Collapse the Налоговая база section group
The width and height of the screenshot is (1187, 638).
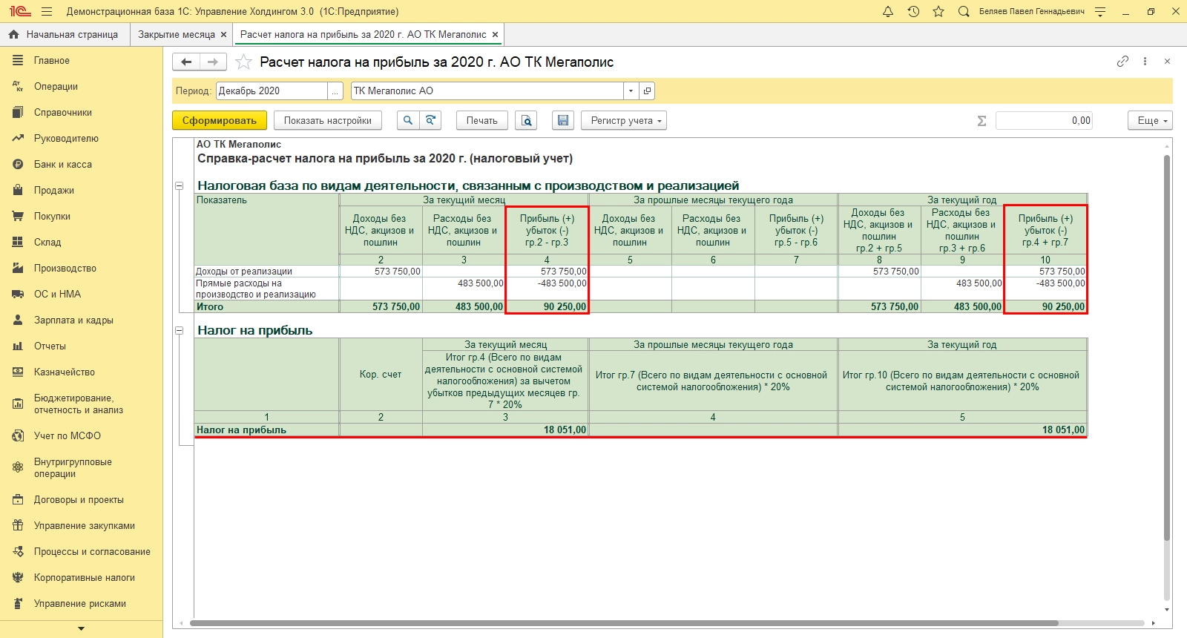(x=179, y=186)
